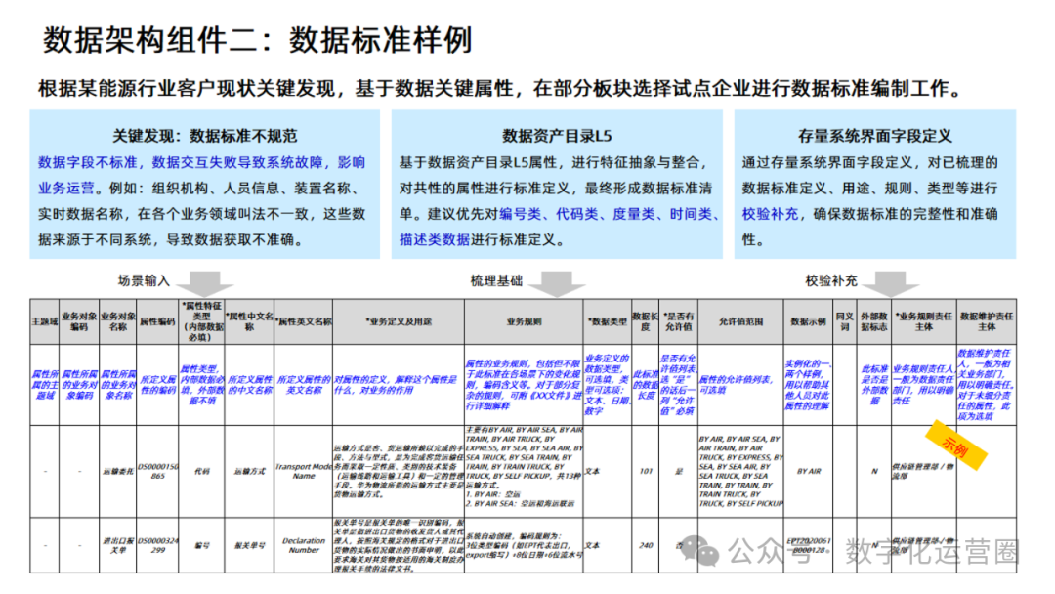Click the blue description 所定义属性的中文名称
The width and height of the screenshot is (1055, 594).
(250, 385)
